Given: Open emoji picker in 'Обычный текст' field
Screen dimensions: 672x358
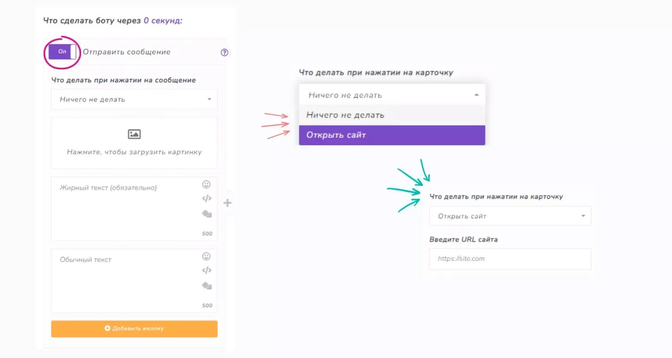Looking at the screenshot, I should pos(206,256).
